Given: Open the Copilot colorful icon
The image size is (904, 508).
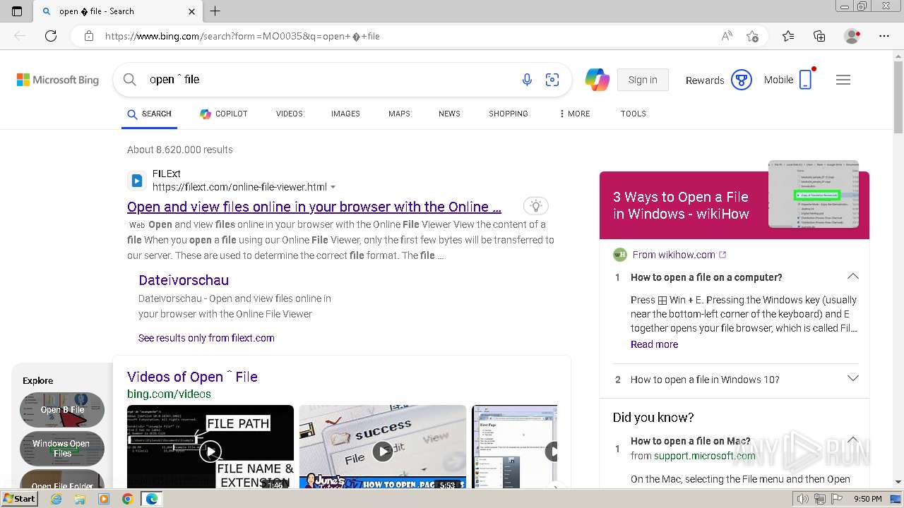Looking at the screenshot, I should pos(597,80).
